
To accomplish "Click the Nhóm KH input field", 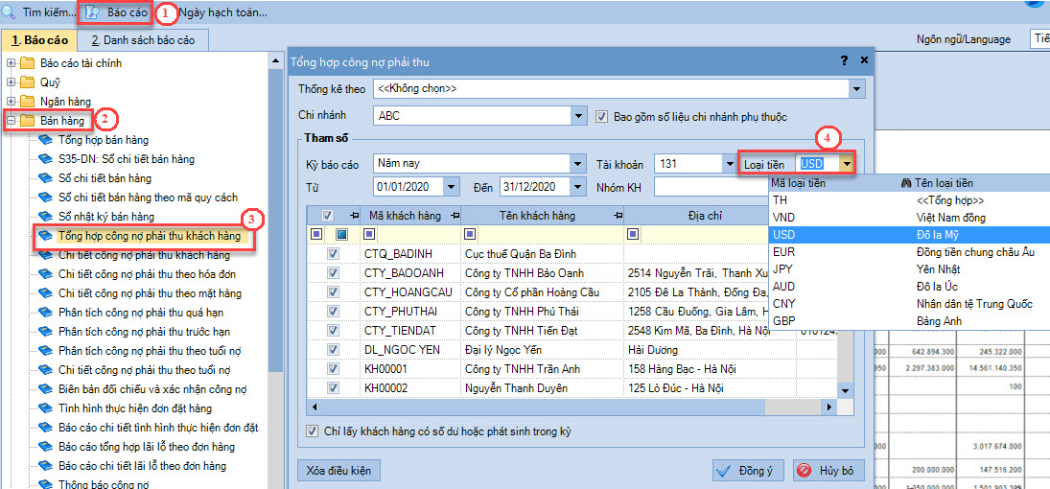I will 712,186.
